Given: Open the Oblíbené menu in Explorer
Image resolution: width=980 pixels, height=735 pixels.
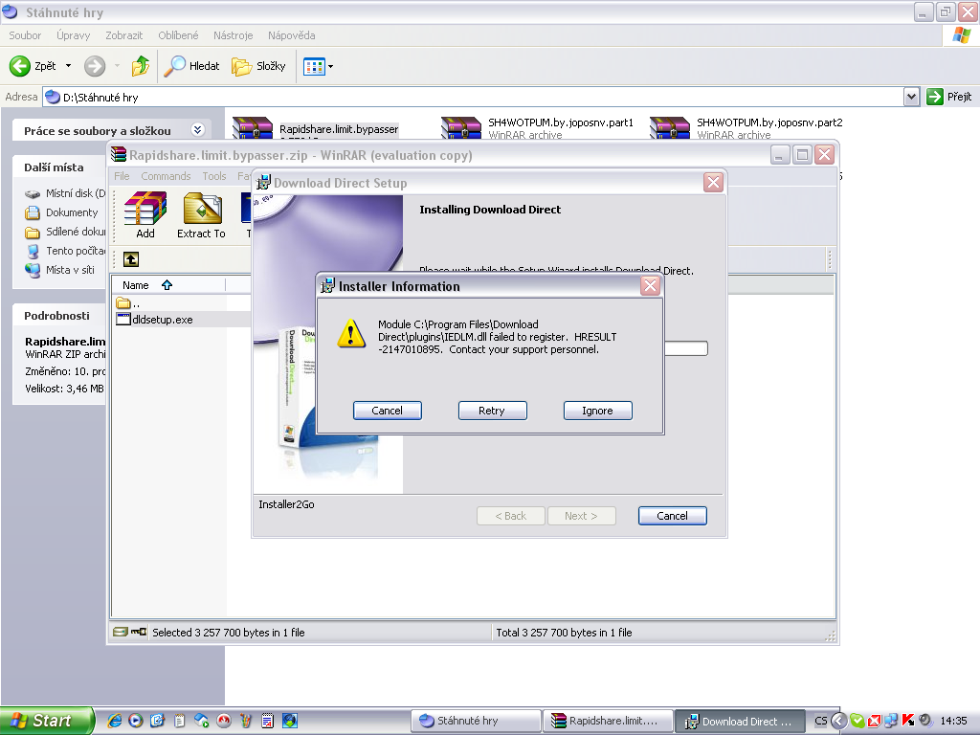Looking at the screenshot, I should (178, 35).
